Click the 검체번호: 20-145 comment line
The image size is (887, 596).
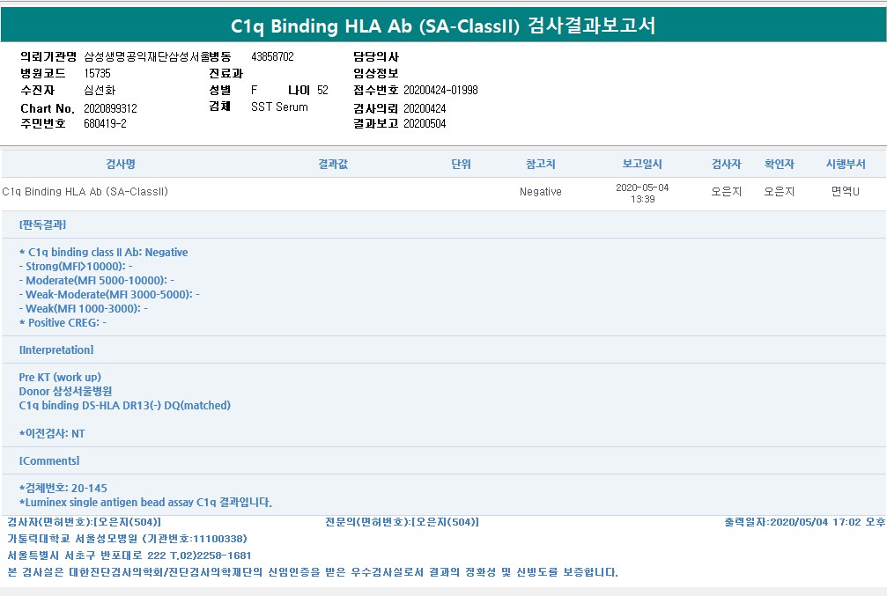click(63, 488)
